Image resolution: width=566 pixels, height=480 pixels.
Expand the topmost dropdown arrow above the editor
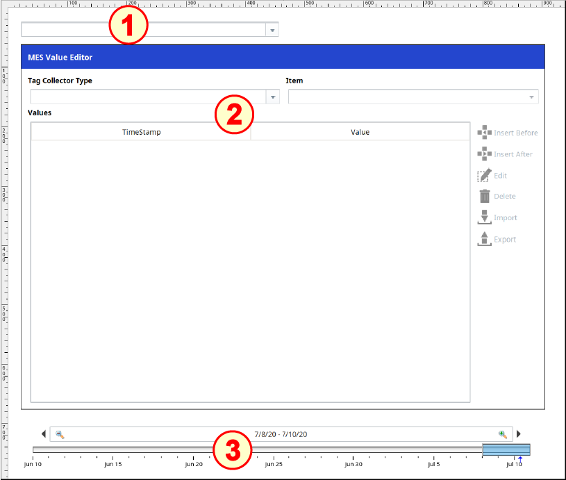[272, 30]
